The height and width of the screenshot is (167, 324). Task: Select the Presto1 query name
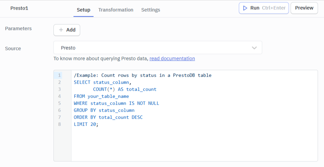(x=19, y=8)
